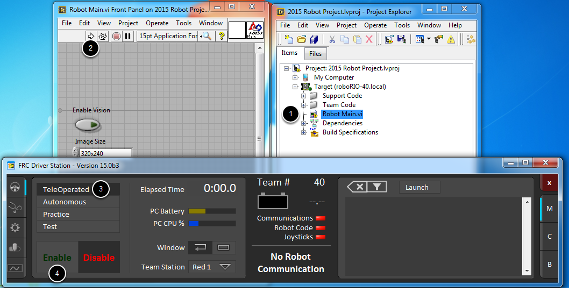Open the Operation tab steering wheel icon

(x=15, y=187)
